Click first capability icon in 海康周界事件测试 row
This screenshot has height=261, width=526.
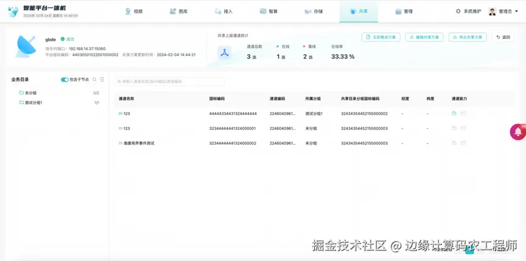coord(454,143)
